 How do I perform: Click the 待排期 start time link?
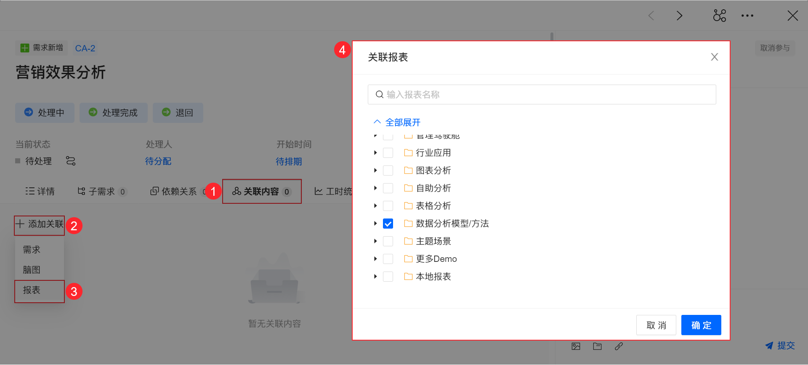click(289, 161)
